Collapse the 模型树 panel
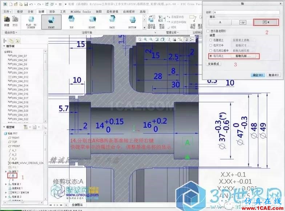Image resolution: width=285 pixels, height=211 pixels. [4, 127]
